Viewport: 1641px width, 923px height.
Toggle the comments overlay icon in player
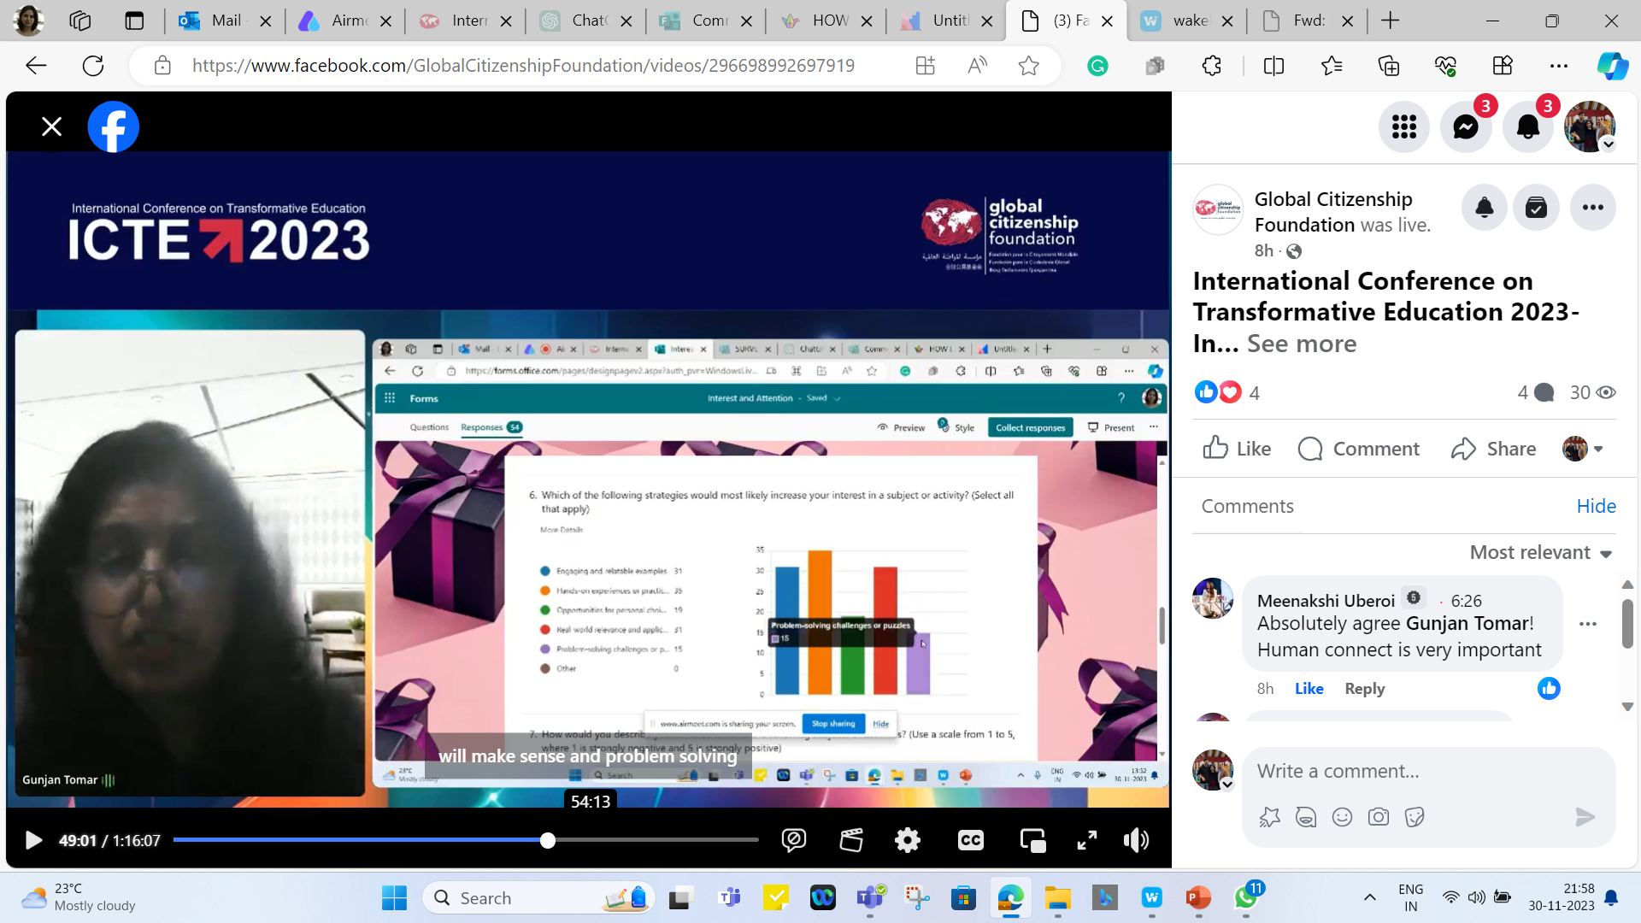794,840
